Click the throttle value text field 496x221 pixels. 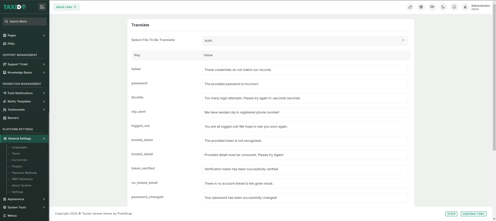[x=304, y=98]
